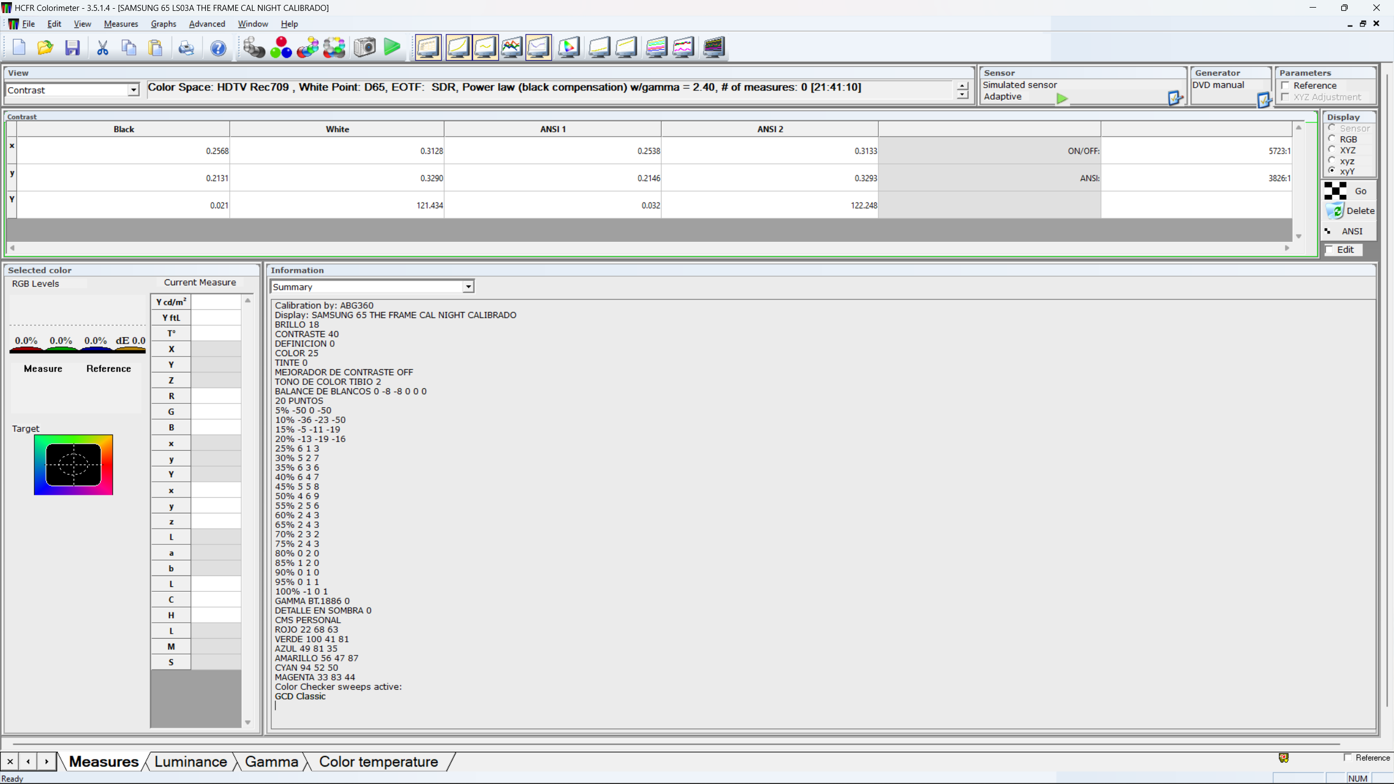Open the Advanced menu
The height and width of the screenshot is (784, 1394).
pos(206,24)
